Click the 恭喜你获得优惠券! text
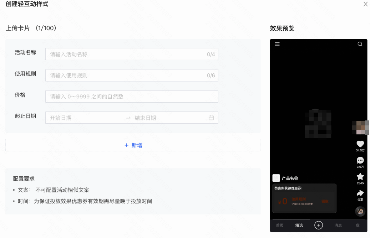370x238 pixels. point(288,188)
